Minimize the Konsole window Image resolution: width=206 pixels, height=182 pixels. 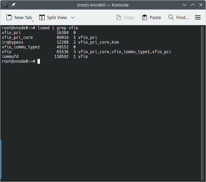[x=185, y=5]
